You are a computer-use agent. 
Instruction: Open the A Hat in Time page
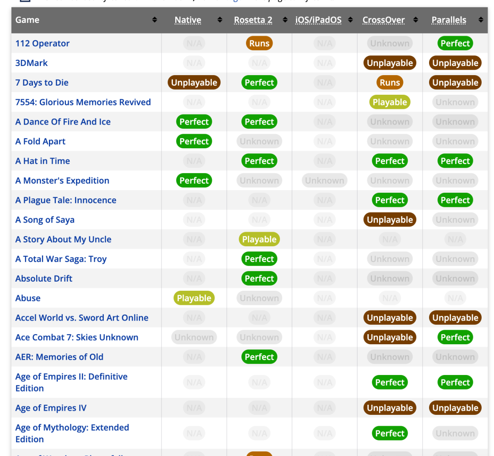click(43, 161)
